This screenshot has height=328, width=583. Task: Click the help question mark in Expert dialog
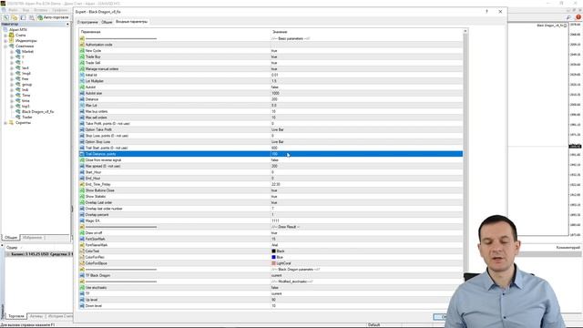point(486,12)
